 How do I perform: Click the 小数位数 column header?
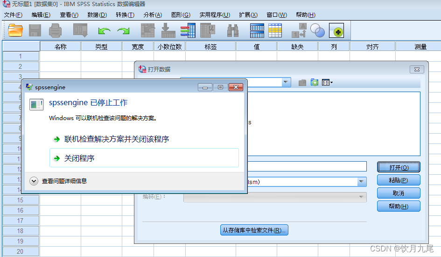coord(169,46)
